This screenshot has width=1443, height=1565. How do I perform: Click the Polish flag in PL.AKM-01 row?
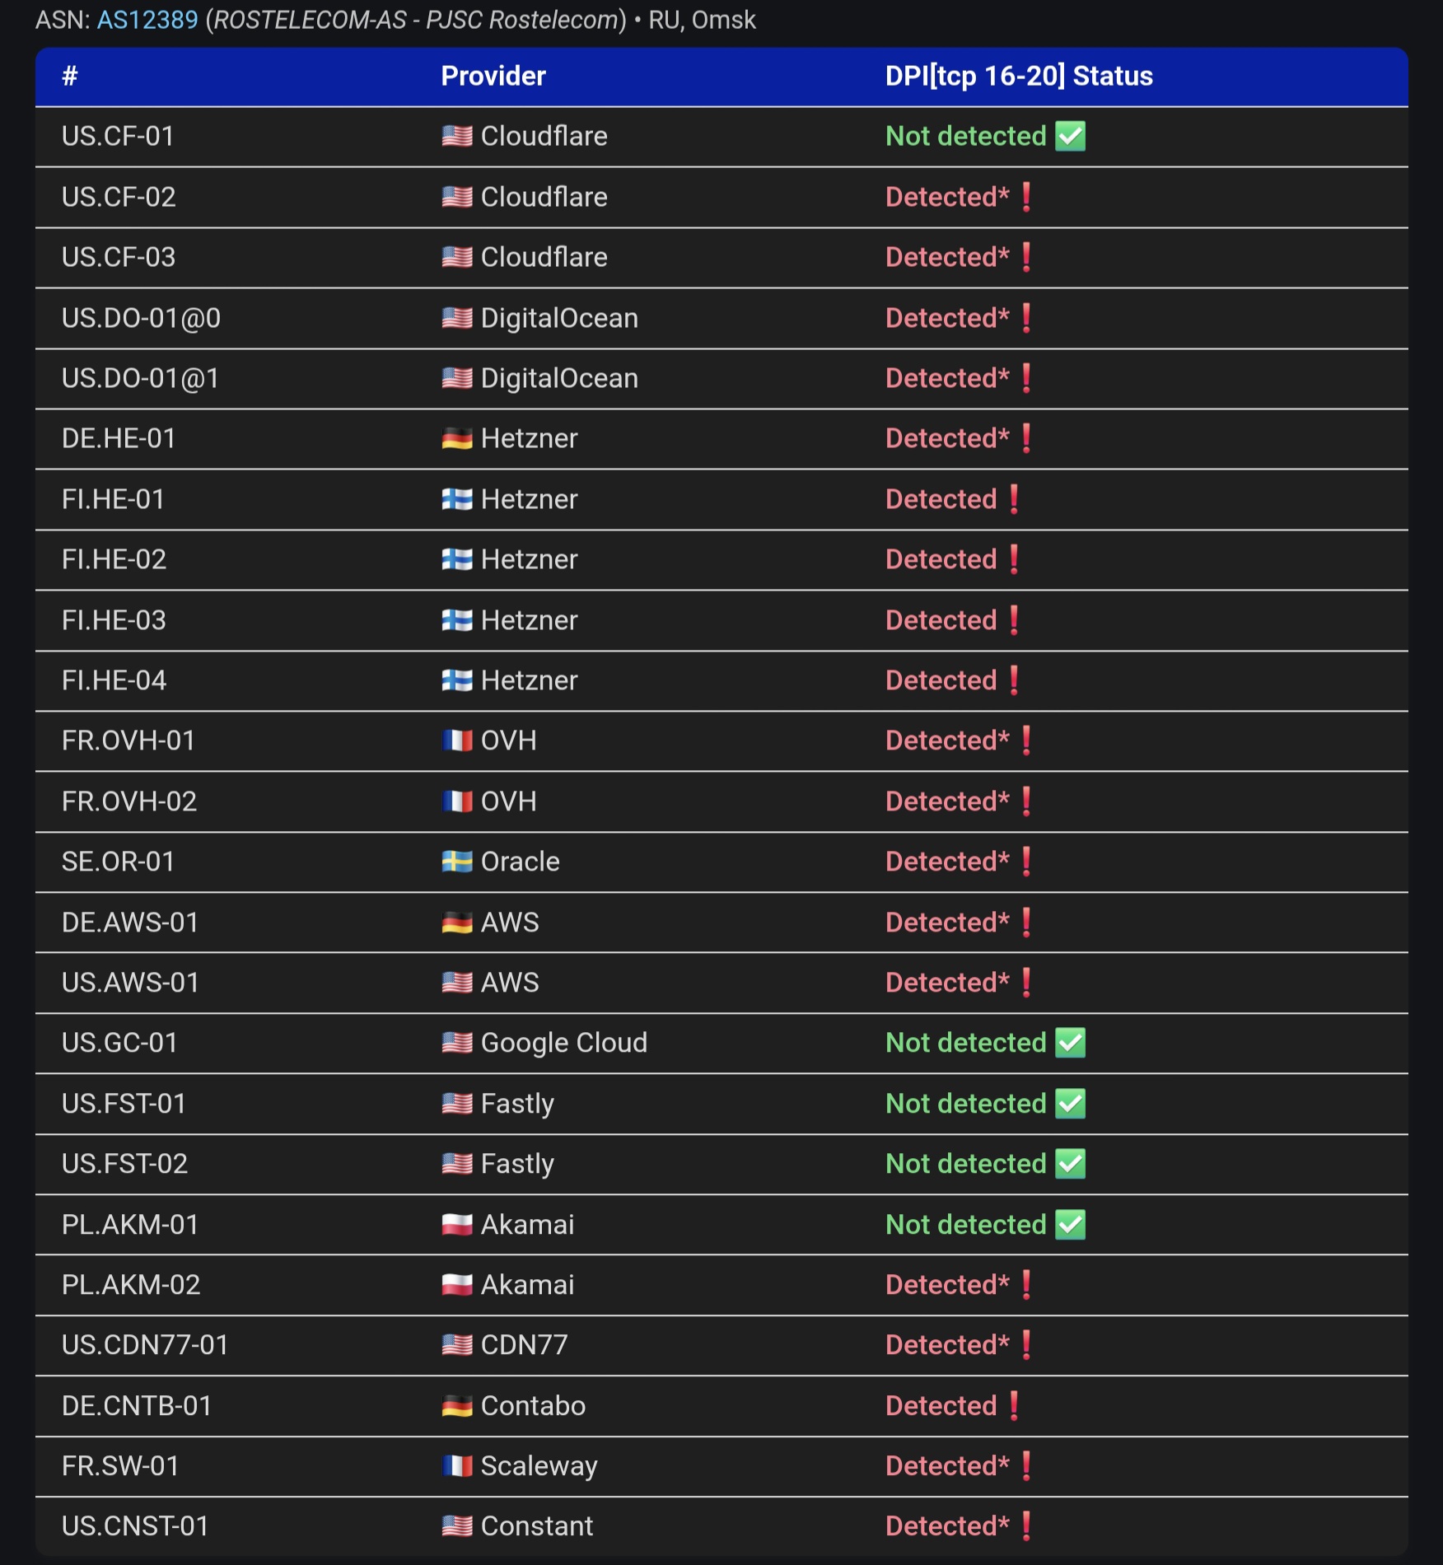tap(456, 1225)
